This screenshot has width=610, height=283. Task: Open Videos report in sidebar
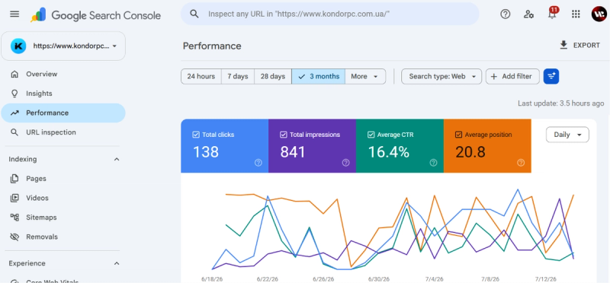(63, 198)
